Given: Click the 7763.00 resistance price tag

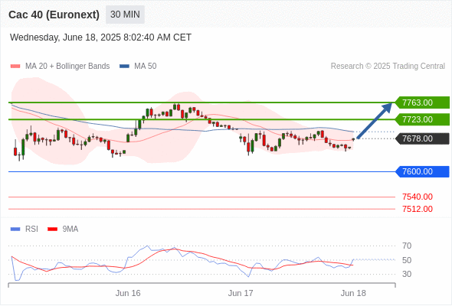Looking at the screenshot, I should point(422,103).
